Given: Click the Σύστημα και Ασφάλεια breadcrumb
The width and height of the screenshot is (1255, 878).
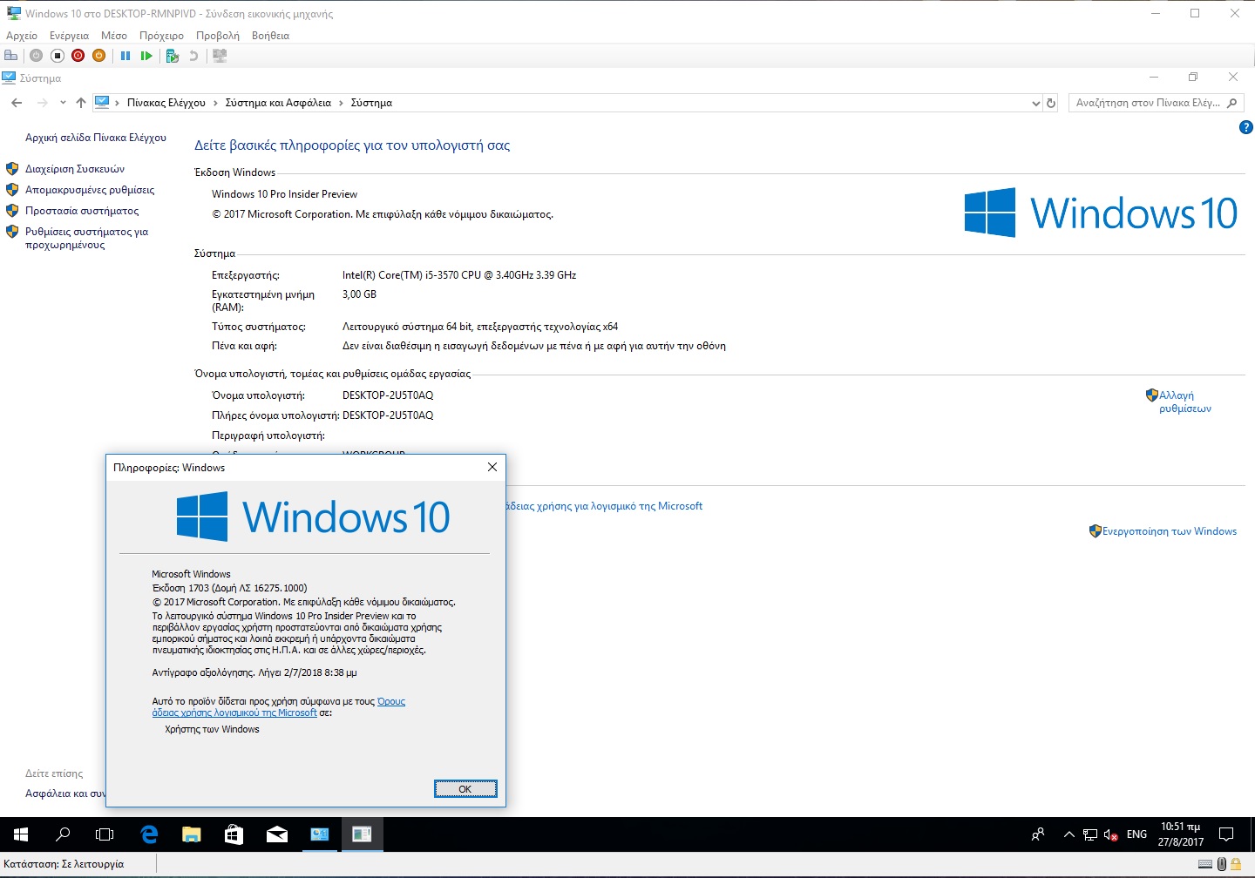Looking at the screenshot, I should point(278,103).
